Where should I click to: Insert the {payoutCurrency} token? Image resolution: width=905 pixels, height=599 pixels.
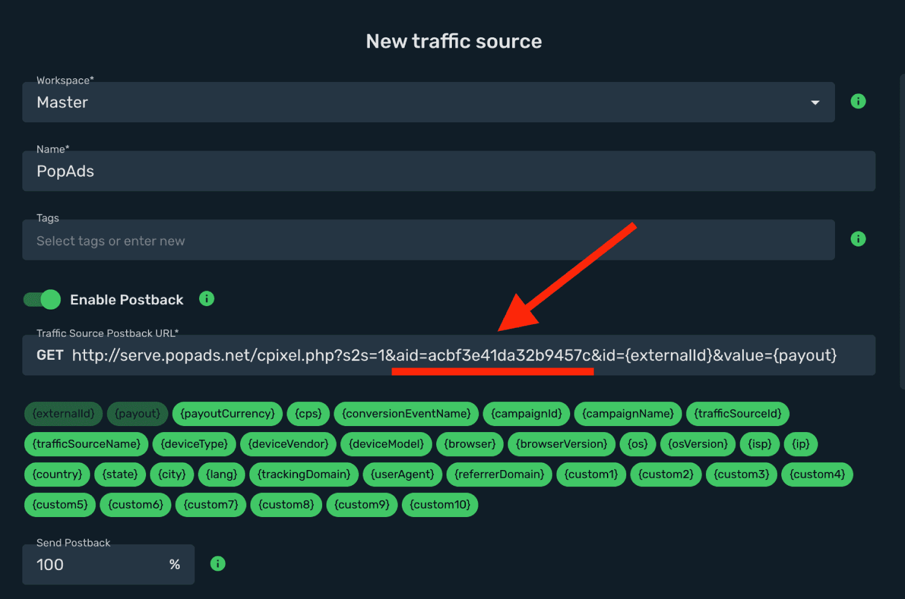[227, 413]
